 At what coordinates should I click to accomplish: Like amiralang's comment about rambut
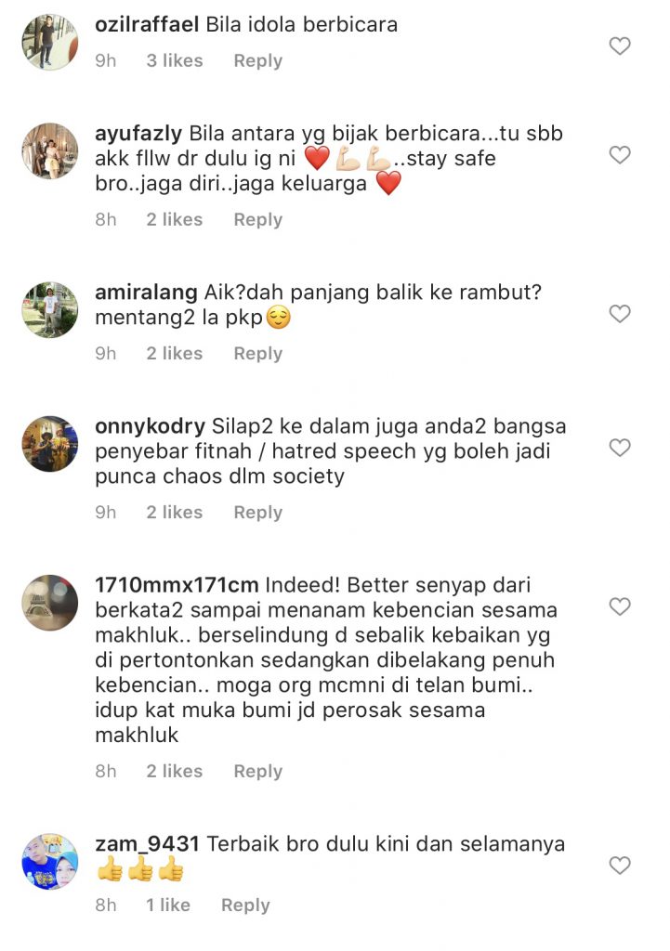click(620, 314)
